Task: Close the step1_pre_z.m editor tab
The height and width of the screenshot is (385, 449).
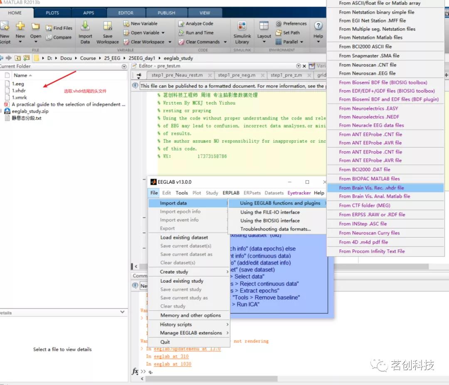Action: pyautogui.click(x=309, y=75)
